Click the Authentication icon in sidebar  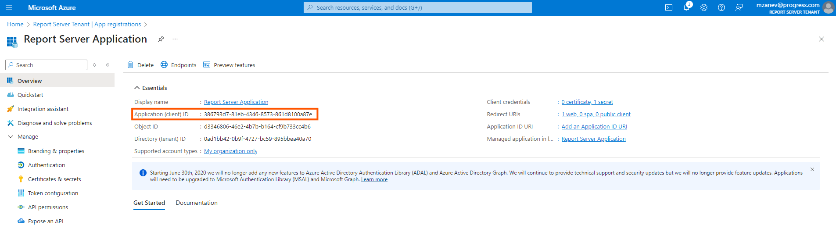[x=21, y=165]
